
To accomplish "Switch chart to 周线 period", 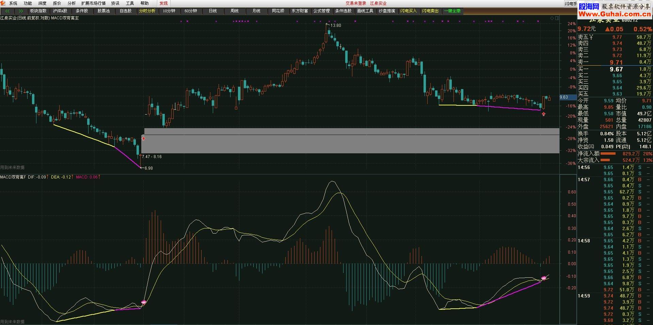I will [234, 11].
